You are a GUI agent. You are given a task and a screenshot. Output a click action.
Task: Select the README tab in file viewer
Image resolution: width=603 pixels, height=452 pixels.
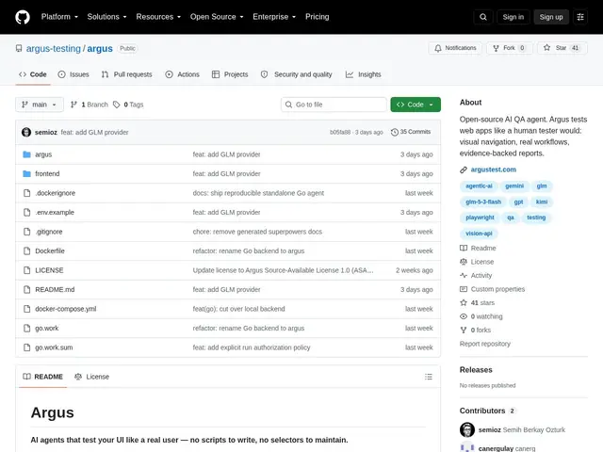coord(42,377)
